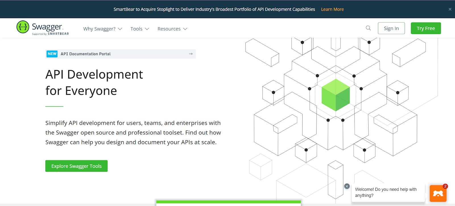Dismiss the top announcement banner
Viewport: 455px width, 206px height.
click(x=450, y=9)
